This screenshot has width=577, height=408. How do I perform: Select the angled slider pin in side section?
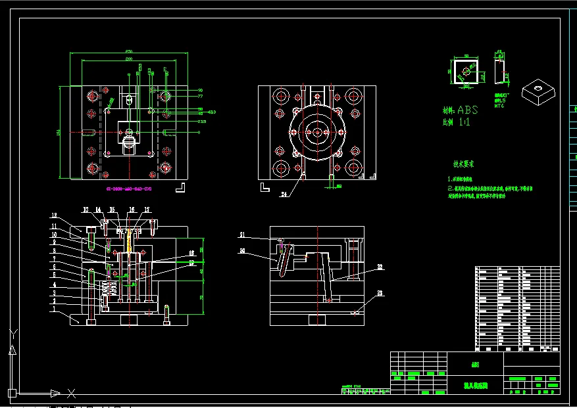286,260
